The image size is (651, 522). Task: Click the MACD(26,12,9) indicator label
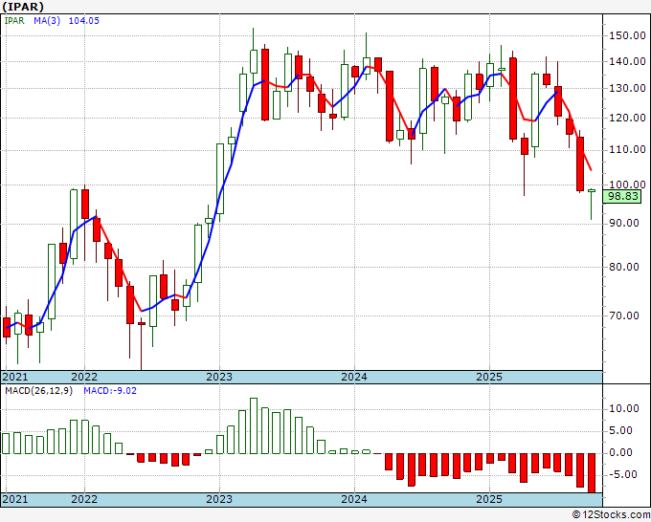click(38, 391)
